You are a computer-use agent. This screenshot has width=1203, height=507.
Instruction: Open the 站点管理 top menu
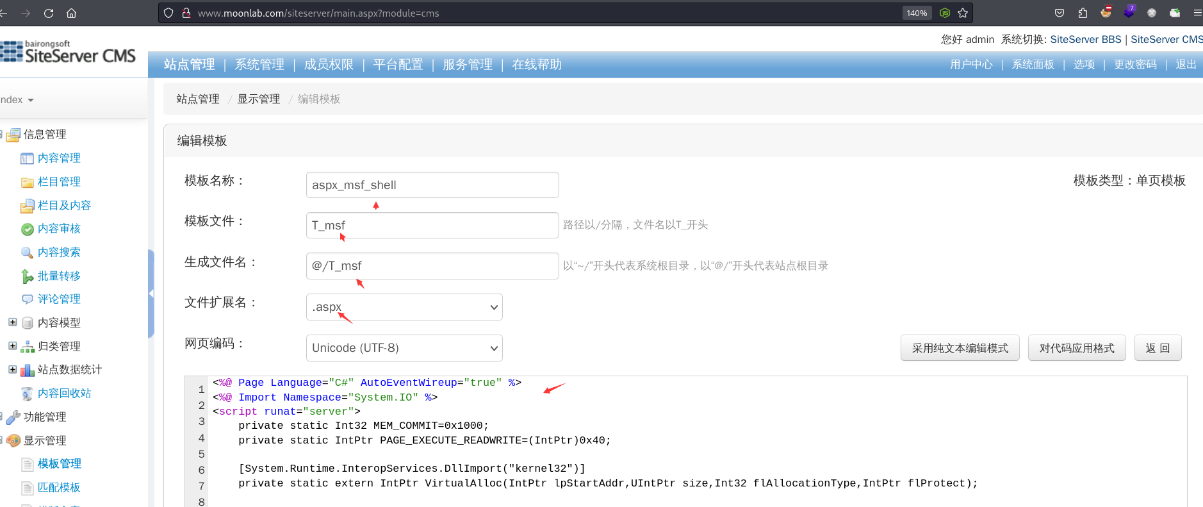[189, 65]
